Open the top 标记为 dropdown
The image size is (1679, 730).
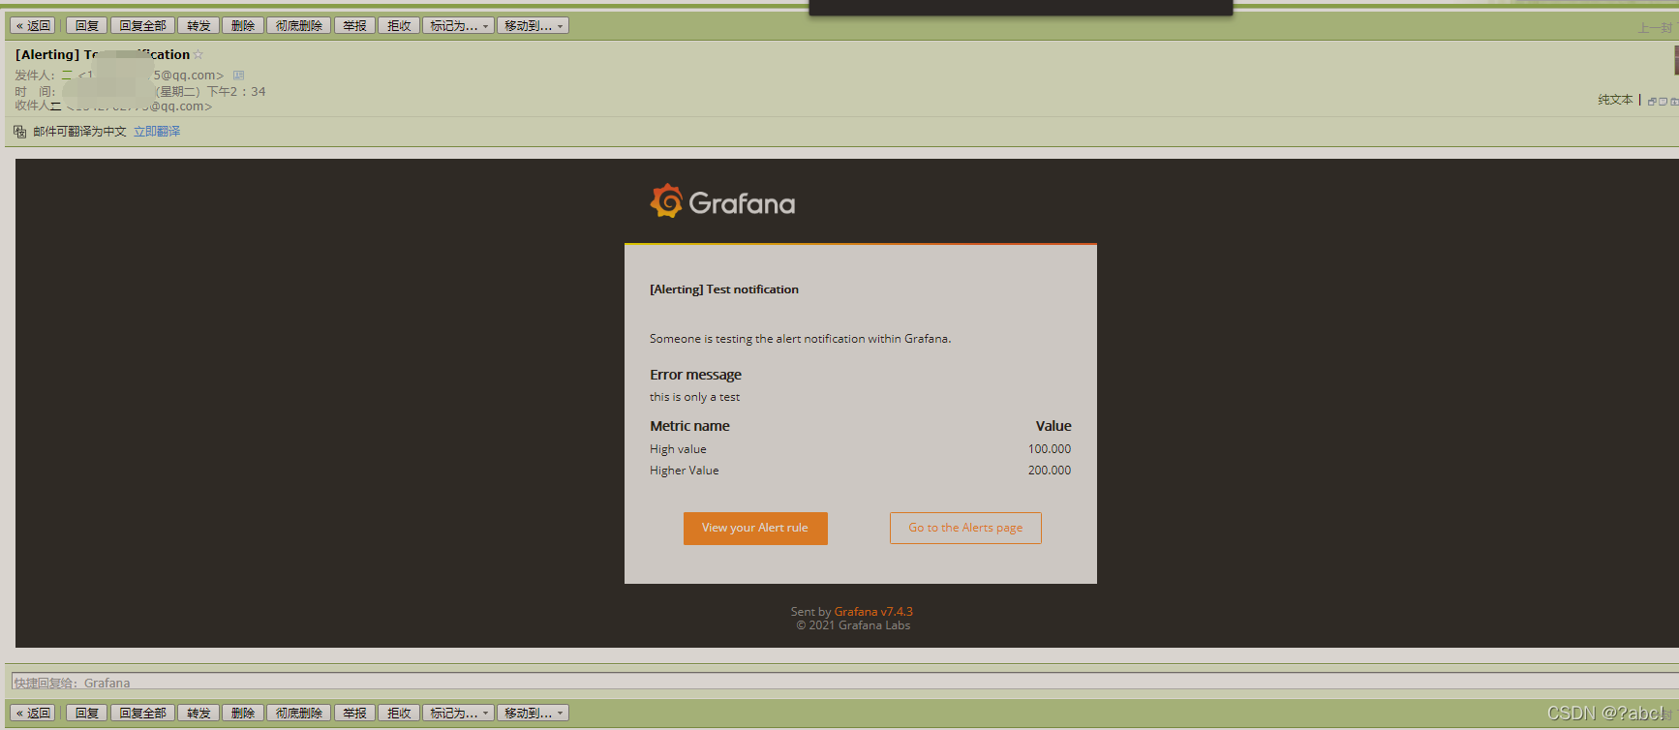(459, 26)
